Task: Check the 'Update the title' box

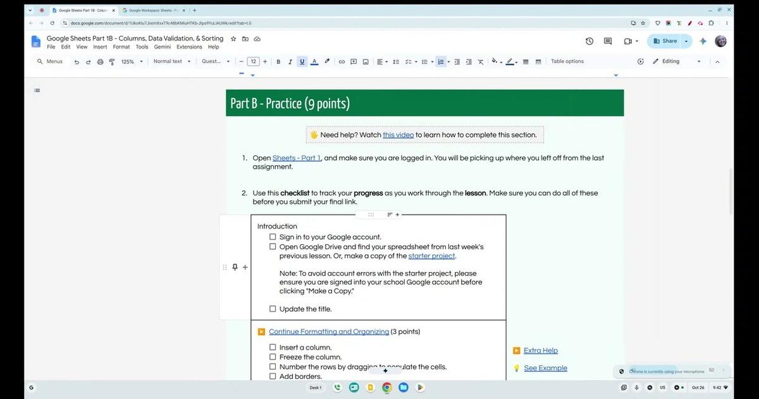Action: 273,309
